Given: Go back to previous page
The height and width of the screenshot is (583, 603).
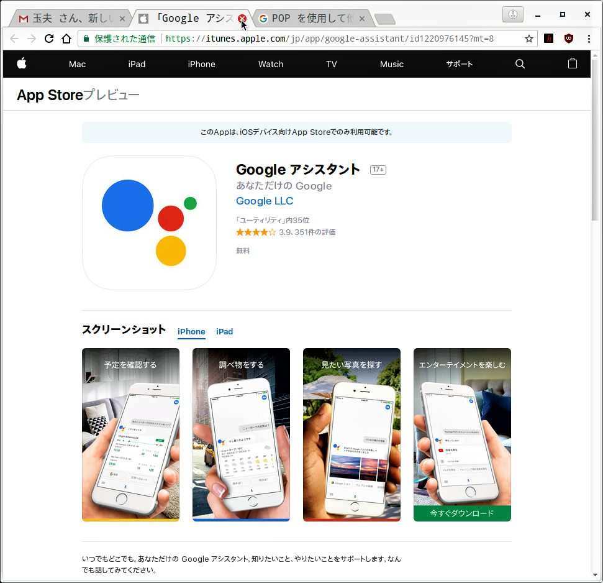Looking at the screenshot, I should [x=14, y=39].
